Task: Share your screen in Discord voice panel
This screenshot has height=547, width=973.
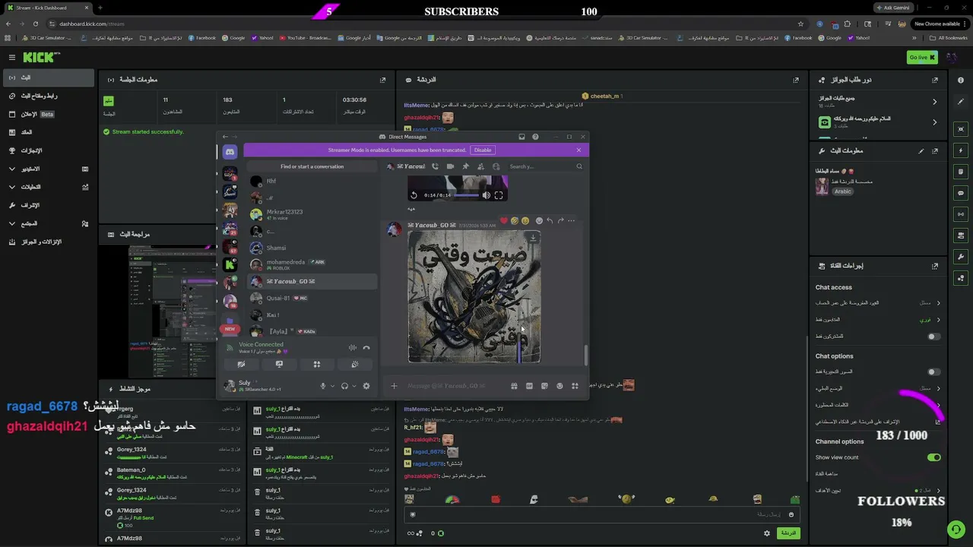Action: [279, 365]
